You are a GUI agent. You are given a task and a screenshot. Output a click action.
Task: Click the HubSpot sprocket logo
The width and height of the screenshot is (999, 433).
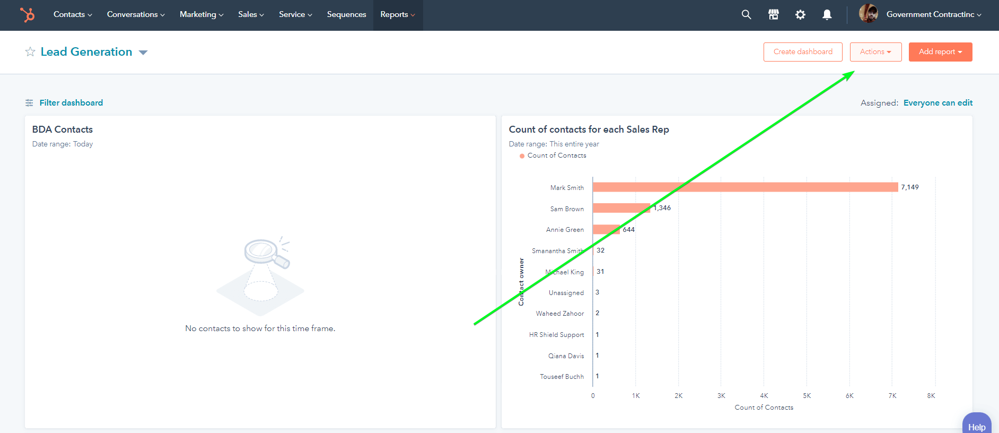click(x=27, y=14)
